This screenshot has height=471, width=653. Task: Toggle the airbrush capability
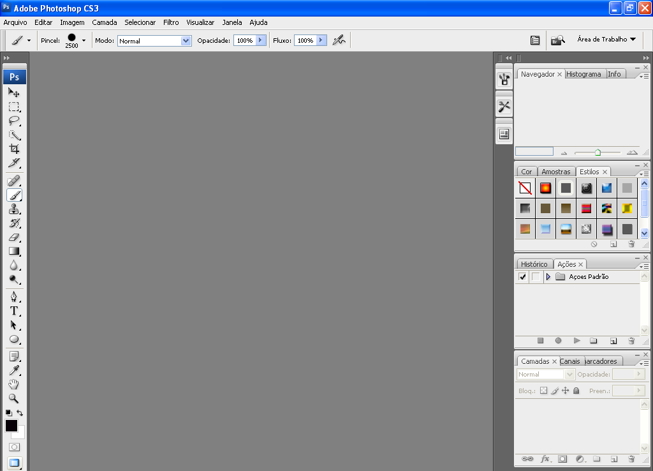point(339,40)
